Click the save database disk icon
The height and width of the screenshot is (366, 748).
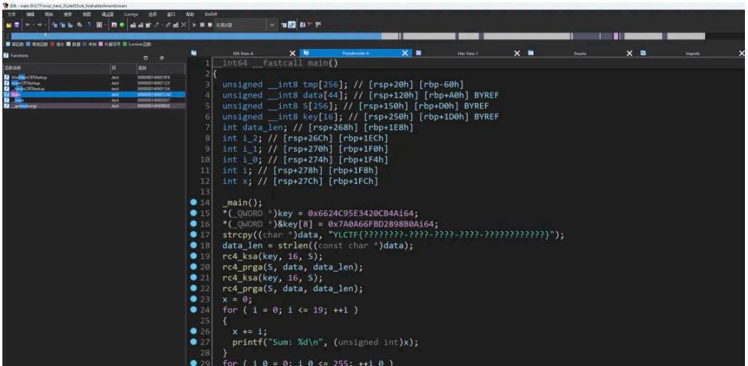[17, 25]
